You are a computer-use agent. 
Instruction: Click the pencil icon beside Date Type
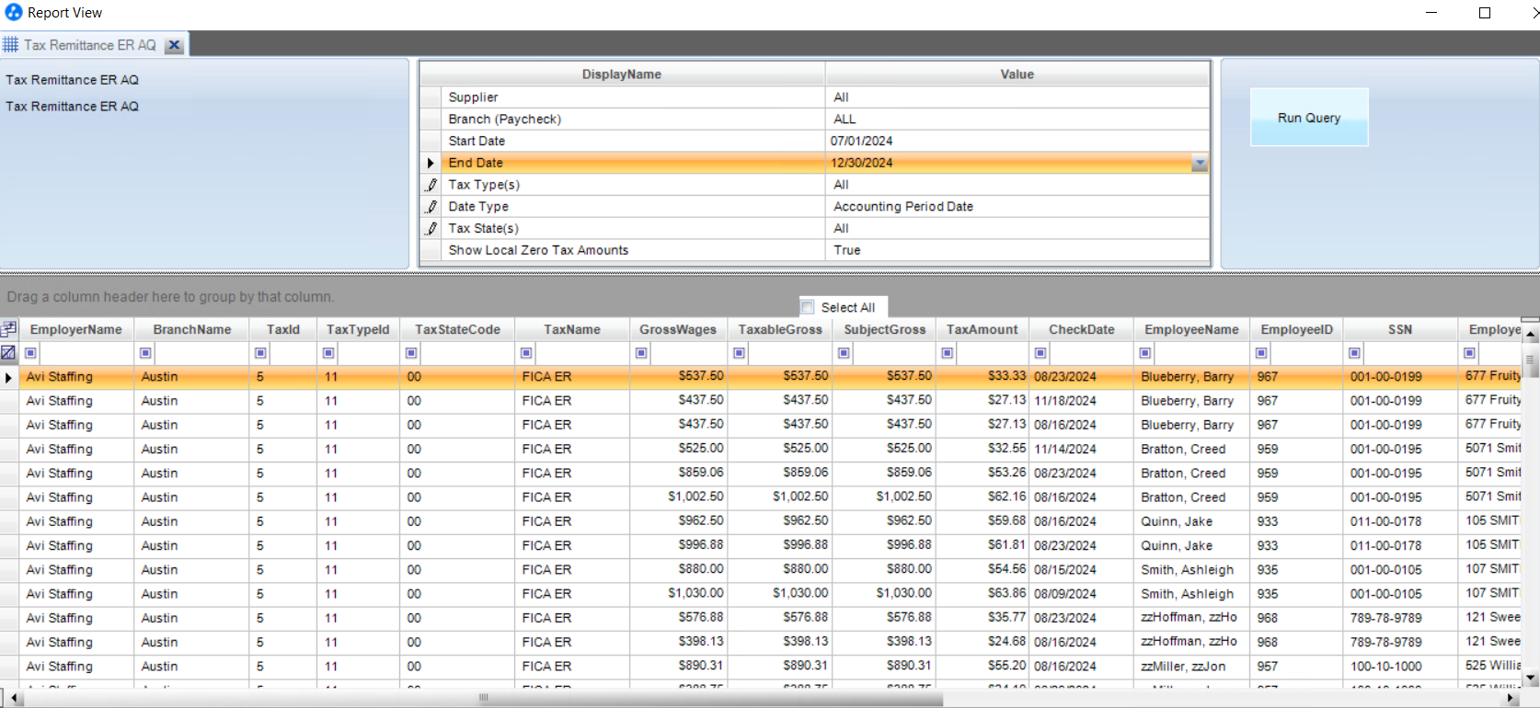click(x=431, y=207)
